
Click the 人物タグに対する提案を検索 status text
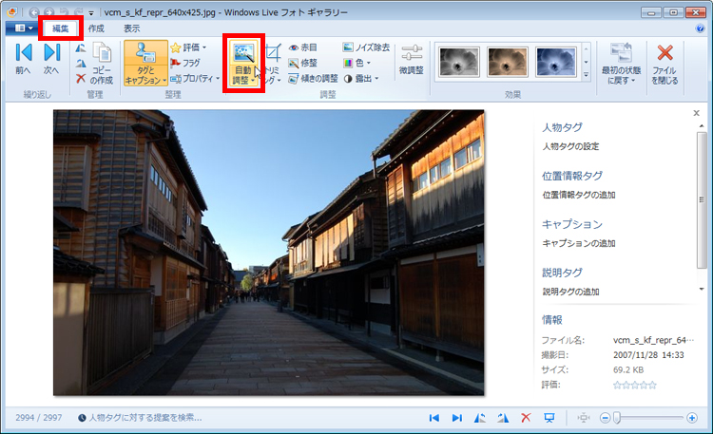coord(145,418)
